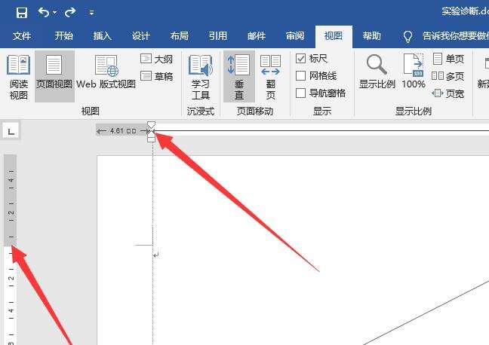Image resolution: width=489 pixels, height=345 pixels.
Task: Switch to 草稿 draft view
Action: pyautogui.click(x=156, y=76)
